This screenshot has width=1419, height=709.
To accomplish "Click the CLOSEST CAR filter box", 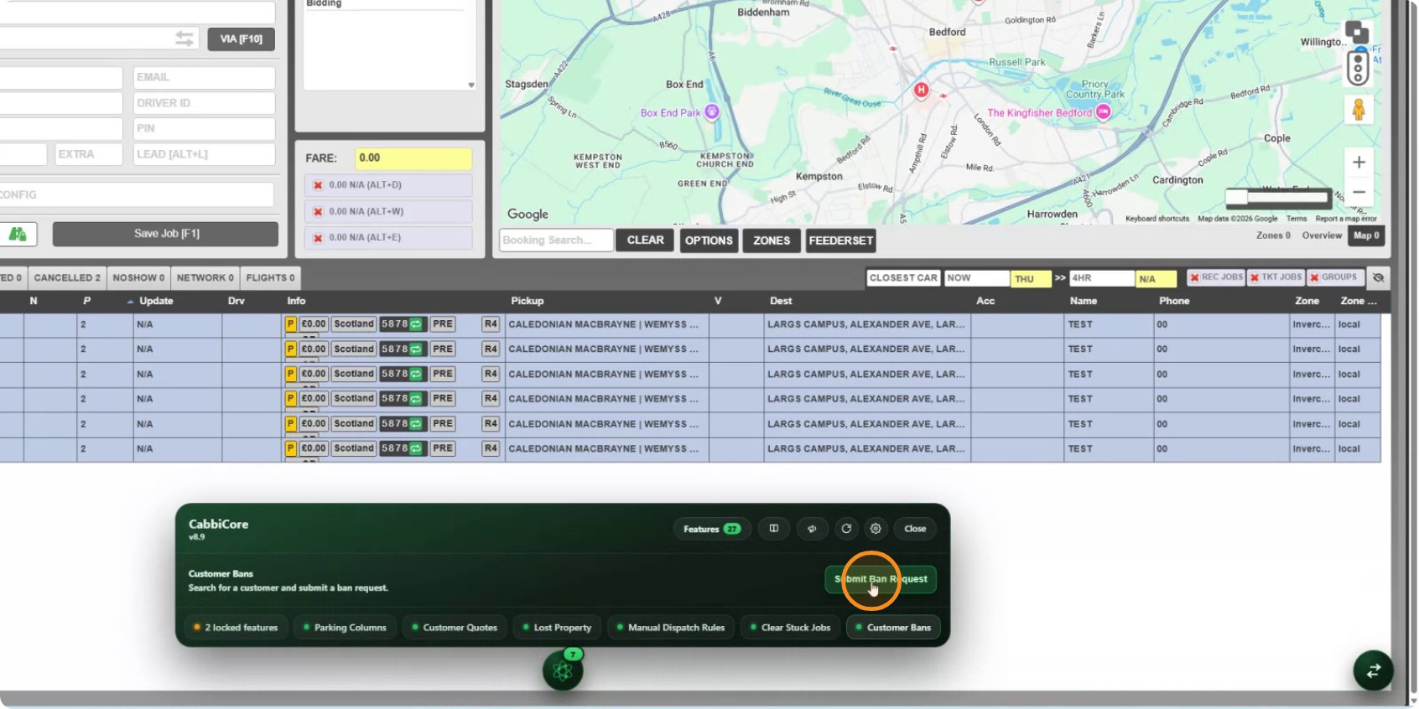I will pyautogui.click(x=903, y=278).
